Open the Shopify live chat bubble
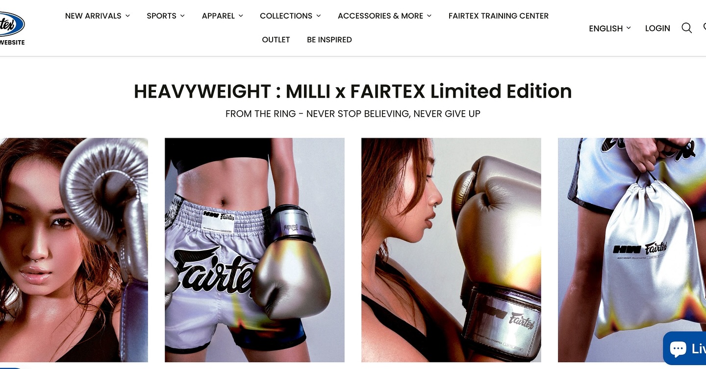706x369 pixels. 684,348
